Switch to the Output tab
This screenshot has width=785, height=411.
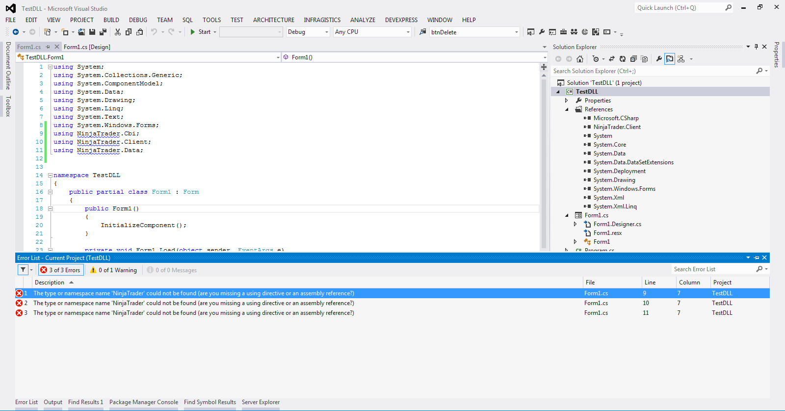tap(53, 402)
